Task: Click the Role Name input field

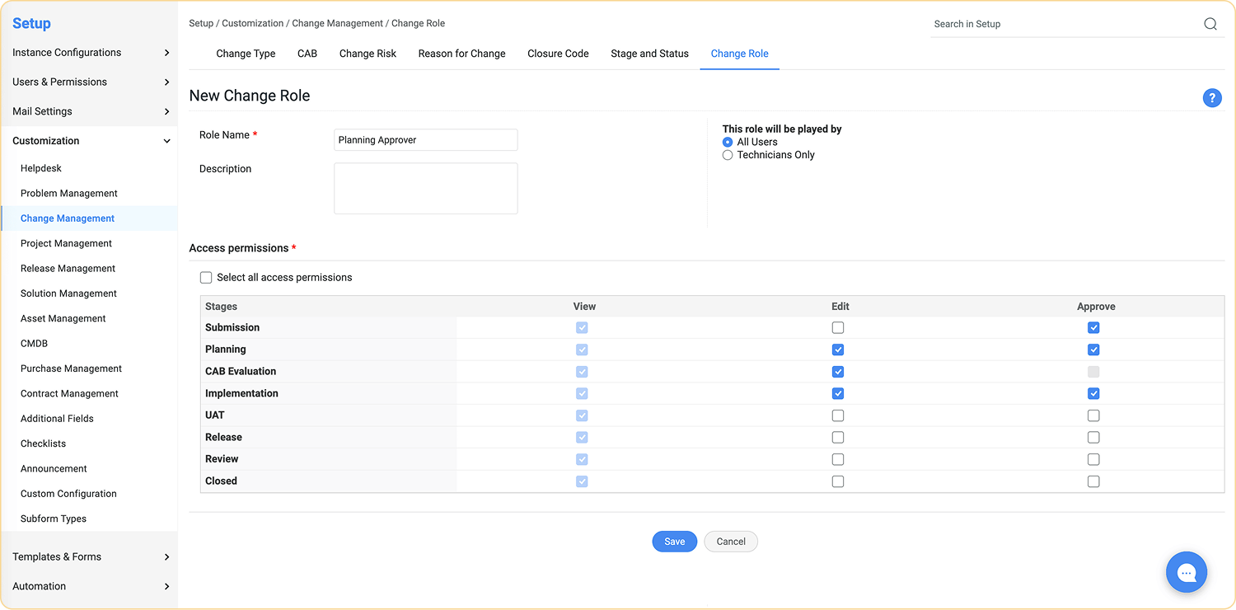Action: [425, 140]
